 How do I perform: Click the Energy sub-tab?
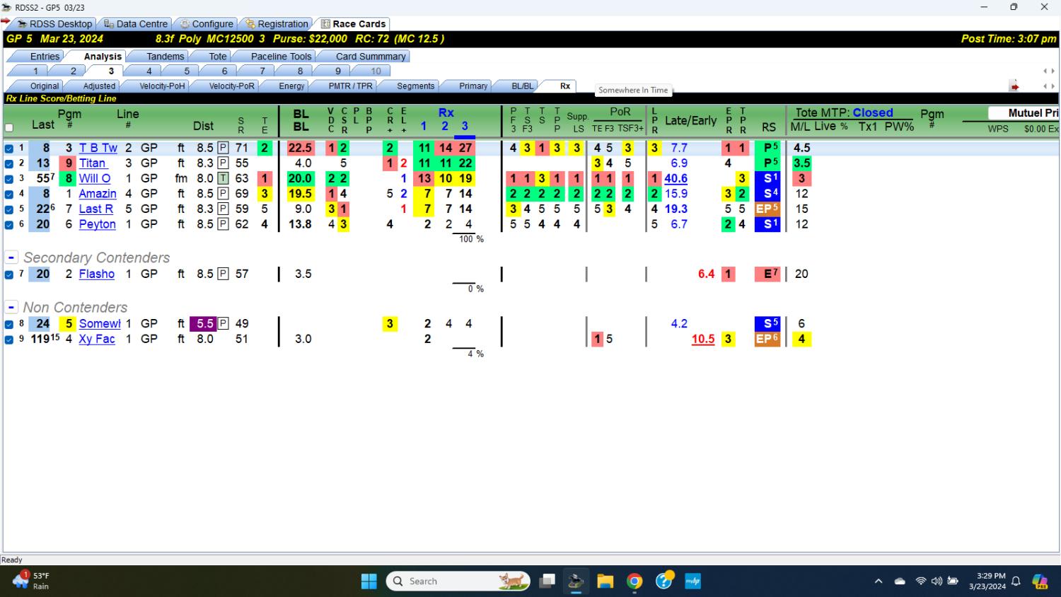291,86
